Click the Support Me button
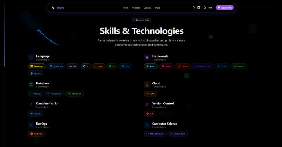Viewport: 282px width, 147px height. click(225, 7)
